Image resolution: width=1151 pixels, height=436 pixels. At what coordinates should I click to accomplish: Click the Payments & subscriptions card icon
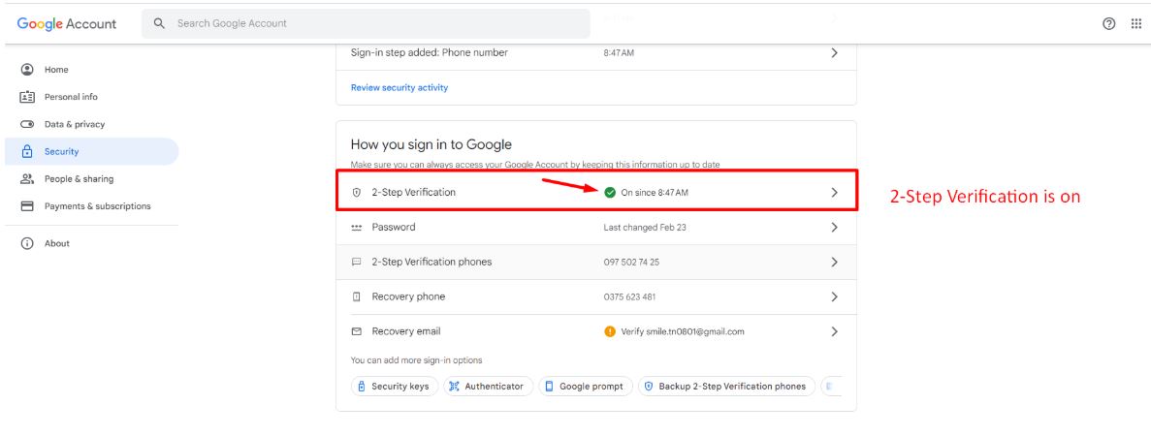click(x=27, y=206)
